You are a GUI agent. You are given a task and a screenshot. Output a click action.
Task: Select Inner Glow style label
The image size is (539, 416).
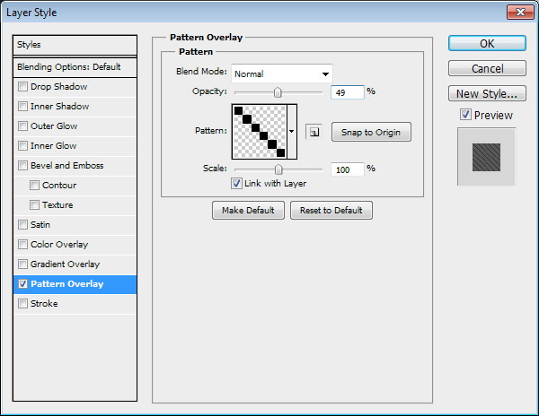53,146
